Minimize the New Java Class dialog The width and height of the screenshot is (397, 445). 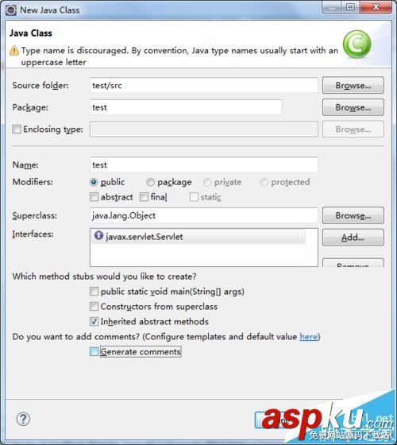(332, 7)
